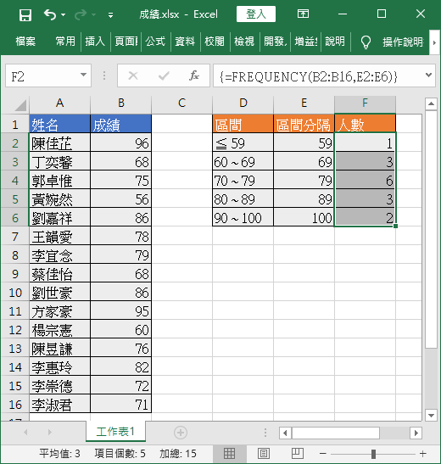The width and height of the screenshot is (441, 464).
Task: Confirm formula entry with the checkmark icon
Action: [x=164, y=76]
